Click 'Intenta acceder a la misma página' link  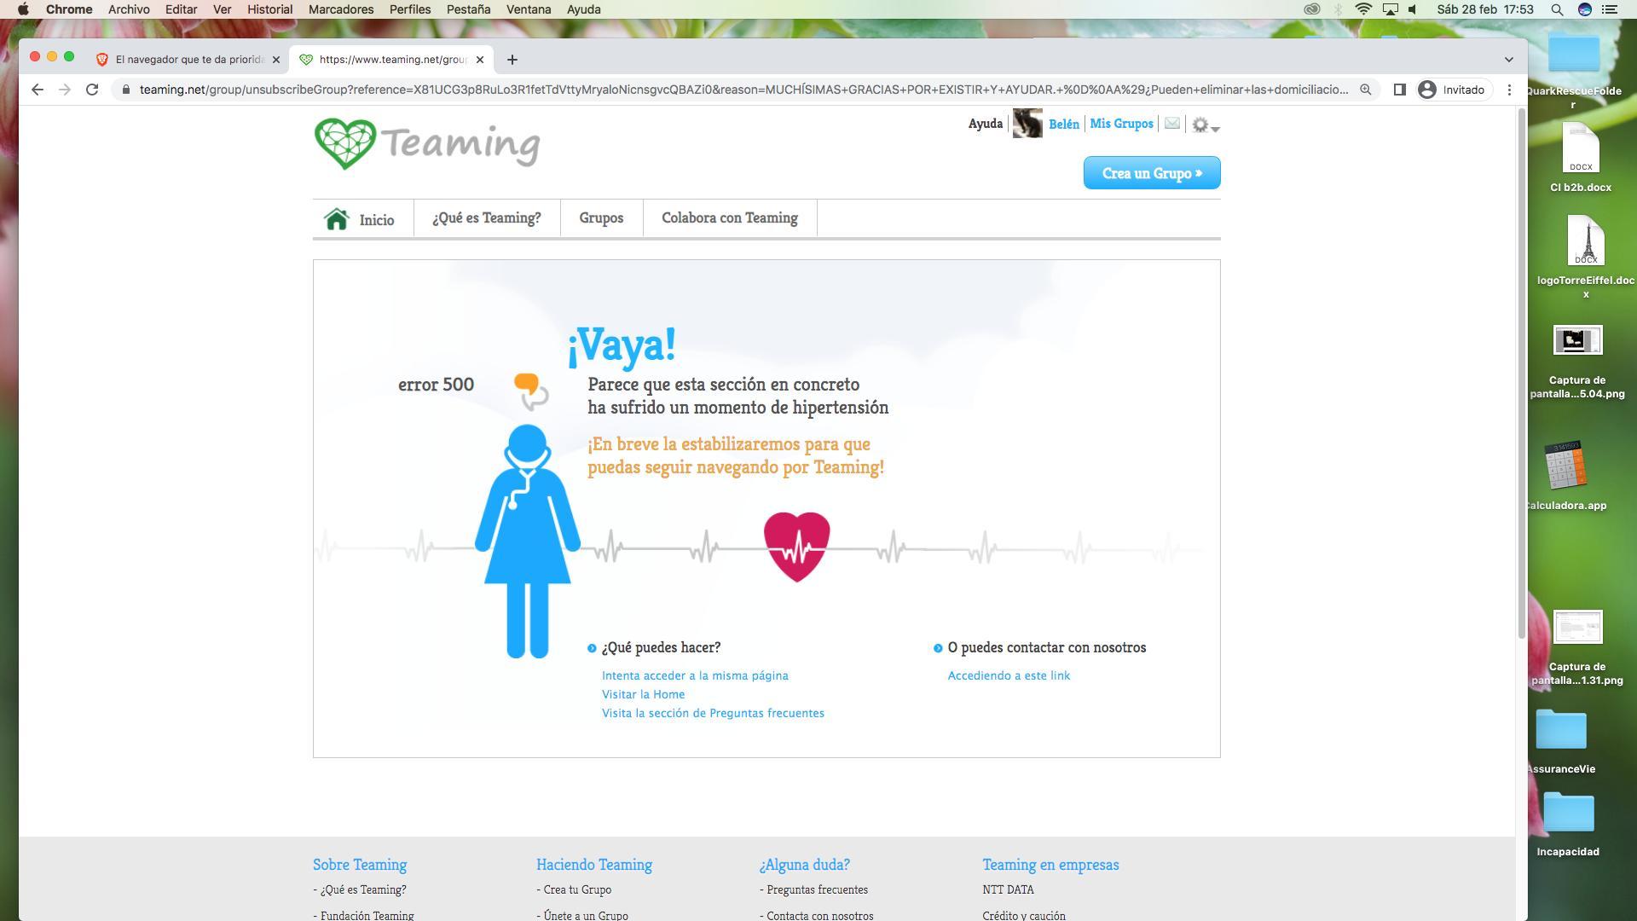coord(695,675)
